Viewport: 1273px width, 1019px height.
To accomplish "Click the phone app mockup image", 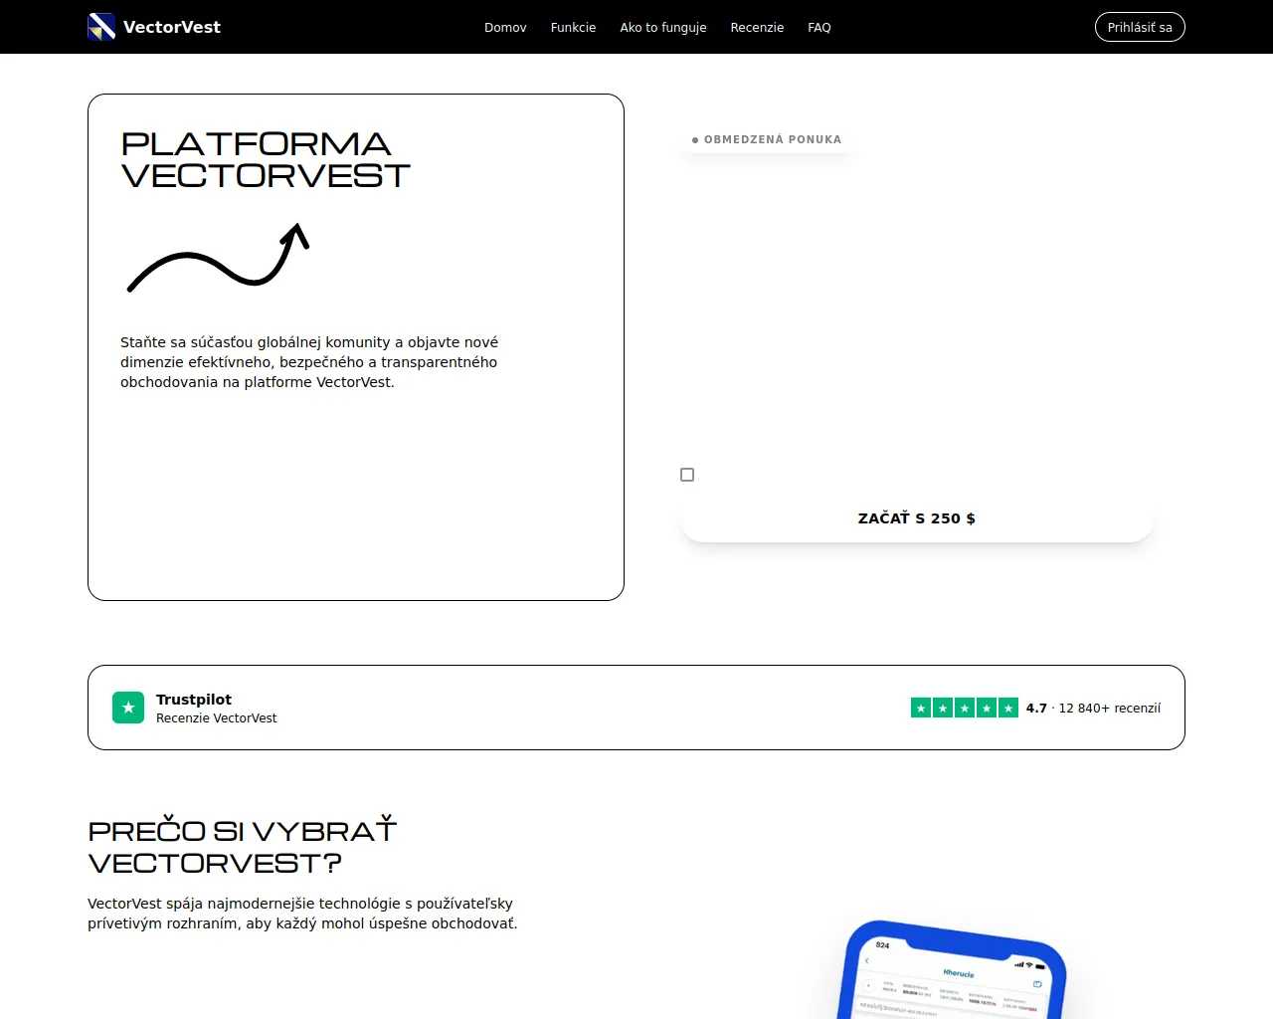I will click(x=953, y=970).
